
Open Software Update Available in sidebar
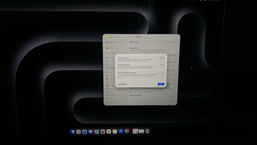click(x=115, y=53)
